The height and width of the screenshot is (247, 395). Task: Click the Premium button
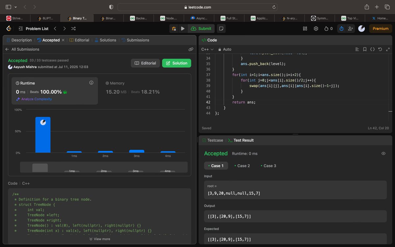381,29
